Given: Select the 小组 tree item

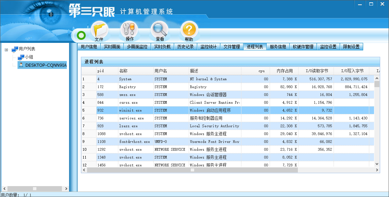Looking at the screenshot, I should coord(29,57).
